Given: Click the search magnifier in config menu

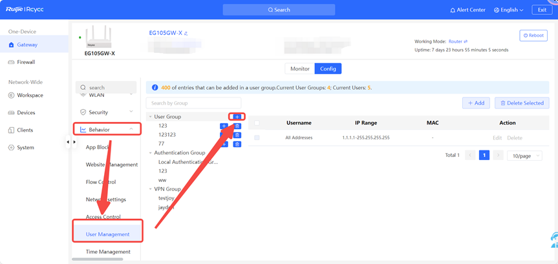Looking at the screenshot, I should [x=83, y=87].
